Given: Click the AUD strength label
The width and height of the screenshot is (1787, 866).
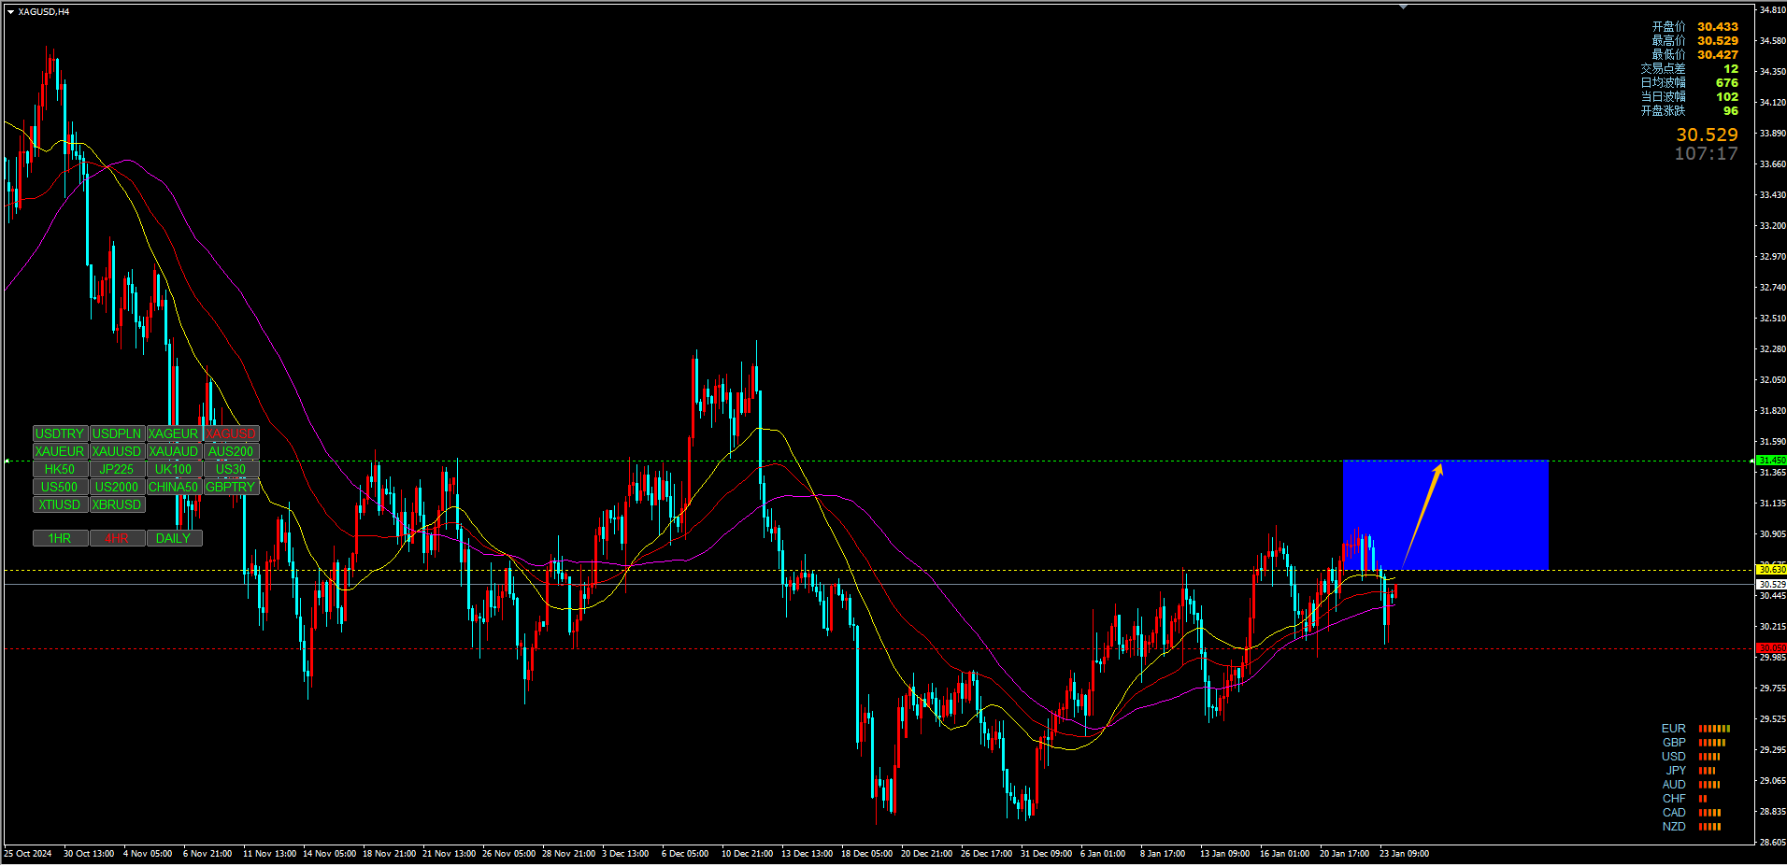Looking at the screenshot, I should [x=1674, y=785].
